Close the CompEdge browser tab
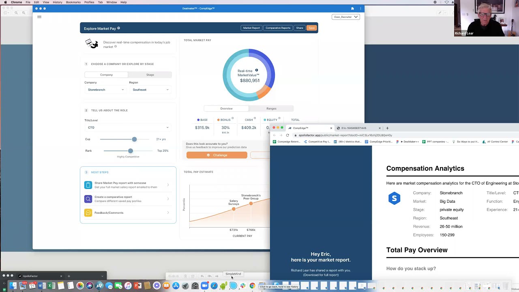The width and height of the screenshot is (519, 292). point(331,128)
